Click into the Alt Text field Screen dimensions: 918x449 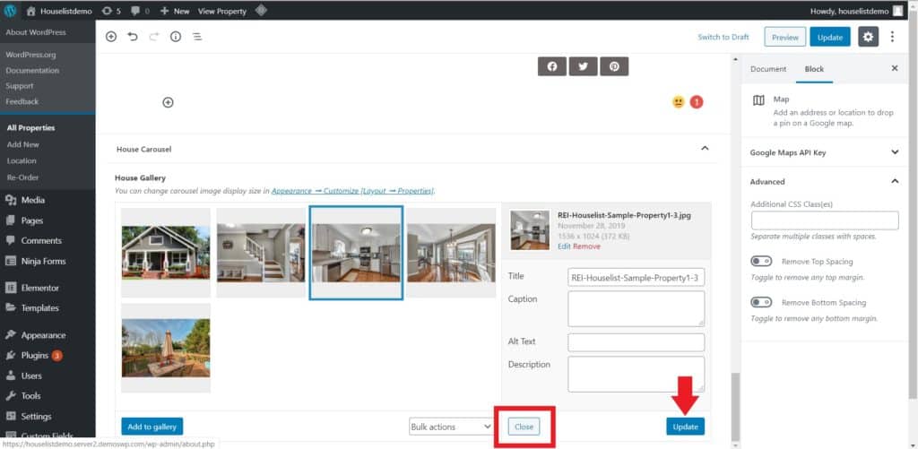click(637, 342)
